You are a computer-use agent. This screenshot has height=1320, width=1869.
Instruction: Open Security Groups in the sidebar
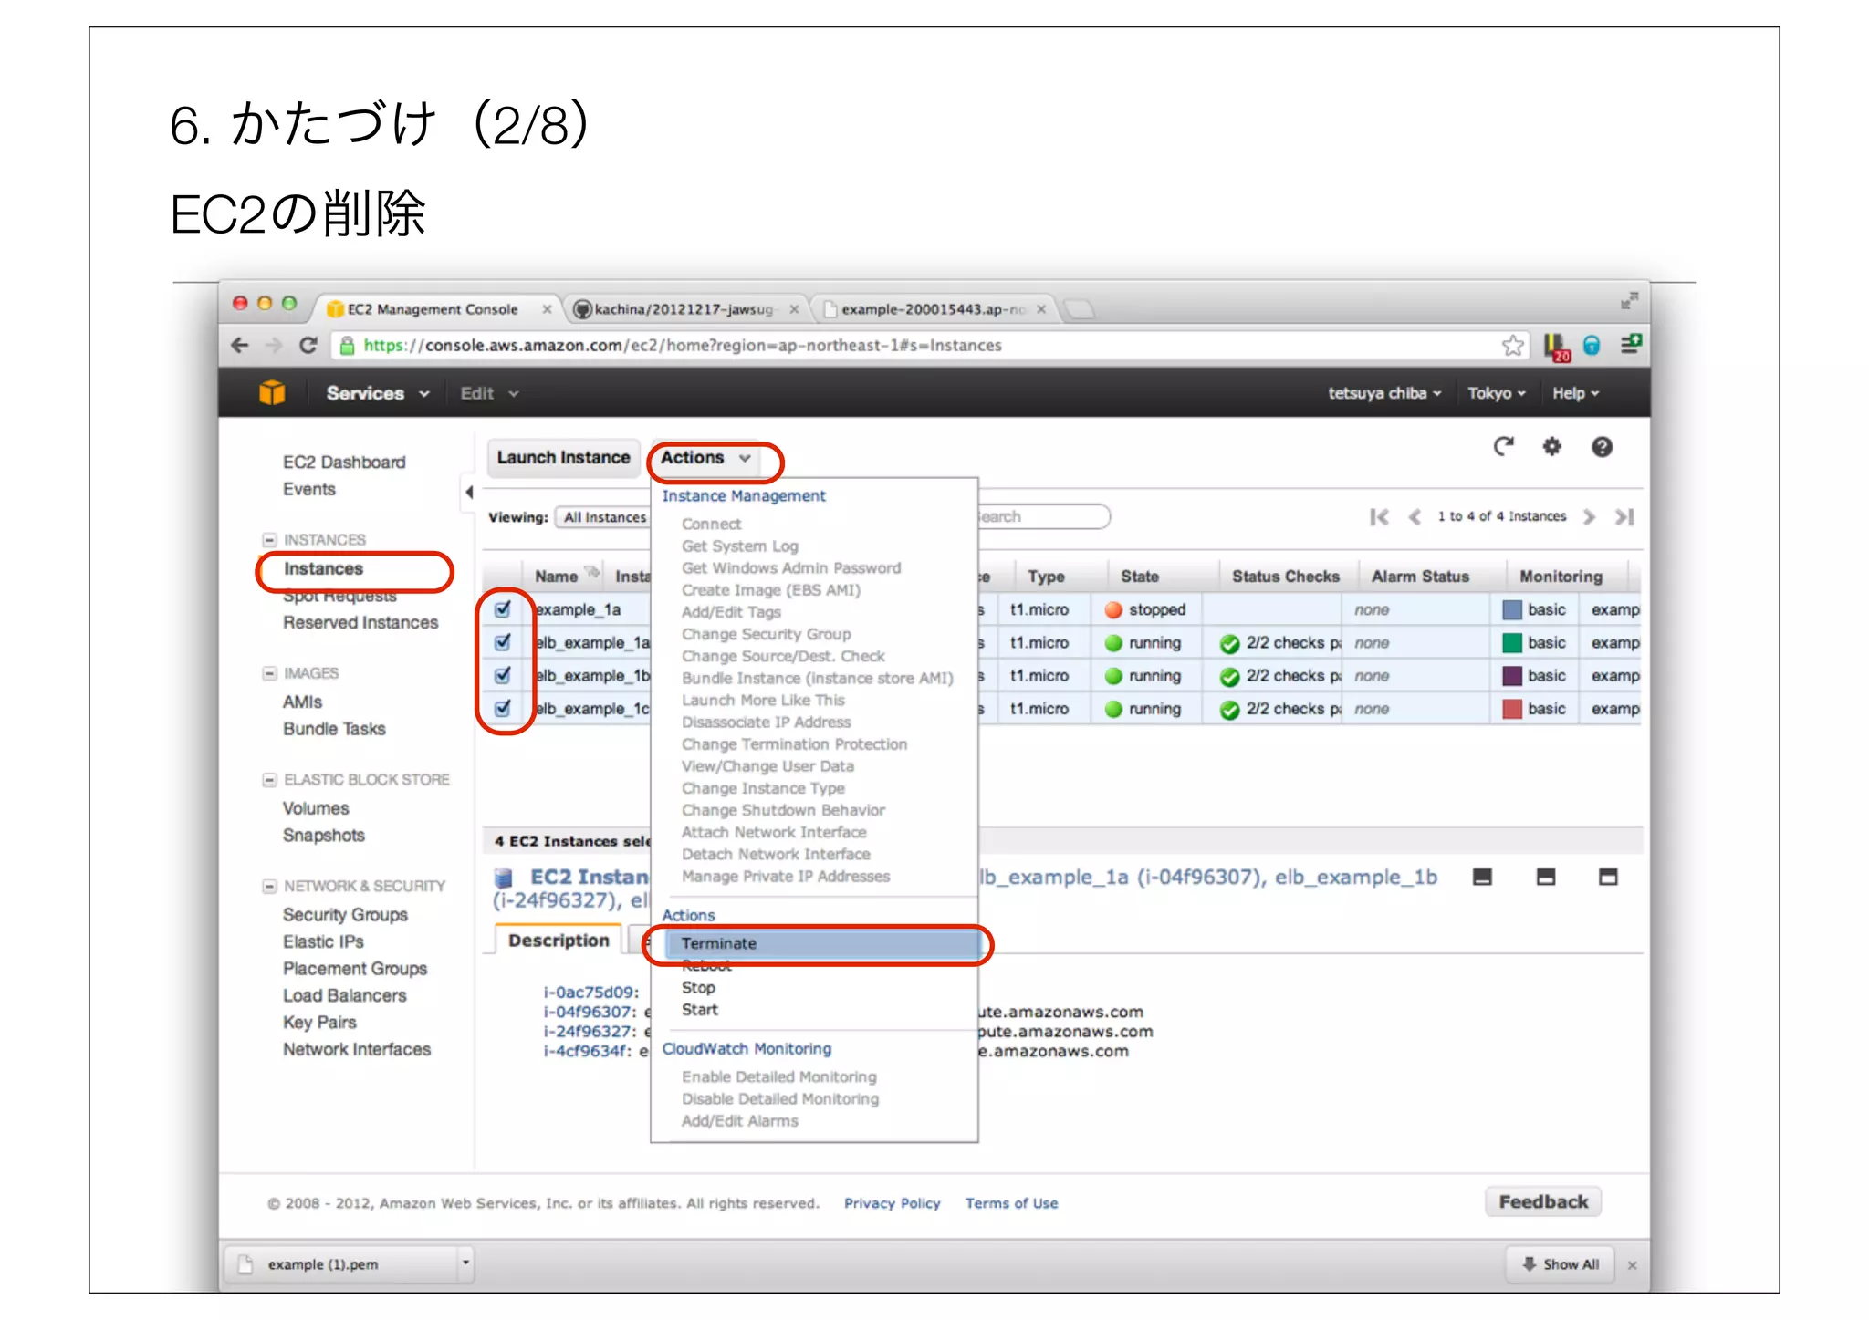345,915
